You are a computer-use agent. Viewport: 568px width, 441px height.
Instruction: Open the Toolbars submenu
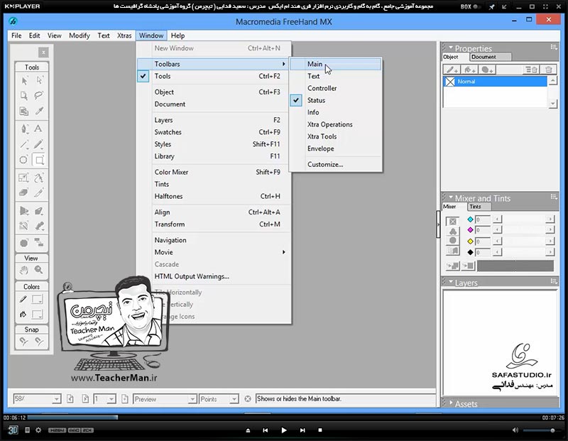pos(214,64)
